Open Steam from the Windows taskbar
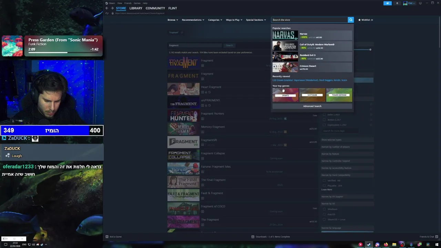Screen dimensions: 441x248 coord(369,245)
